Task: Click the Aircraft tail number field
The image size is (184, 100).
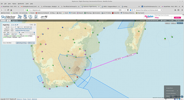Action: pos(12,27)
